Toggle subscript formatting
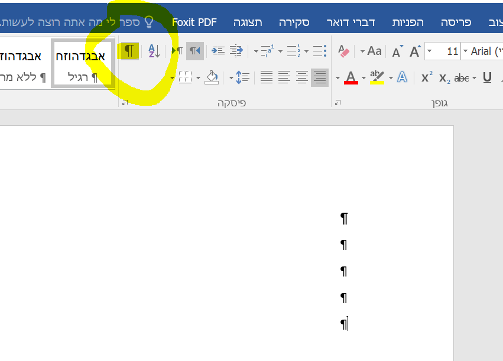Image resolution: width=503 pixels, height=361 pixels. coord(444,78)
